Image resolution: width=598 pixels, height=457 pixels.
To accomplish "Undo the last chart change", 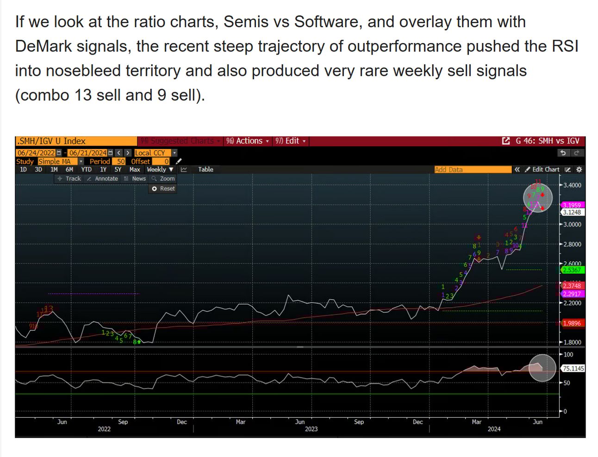I will pos(563,153).
